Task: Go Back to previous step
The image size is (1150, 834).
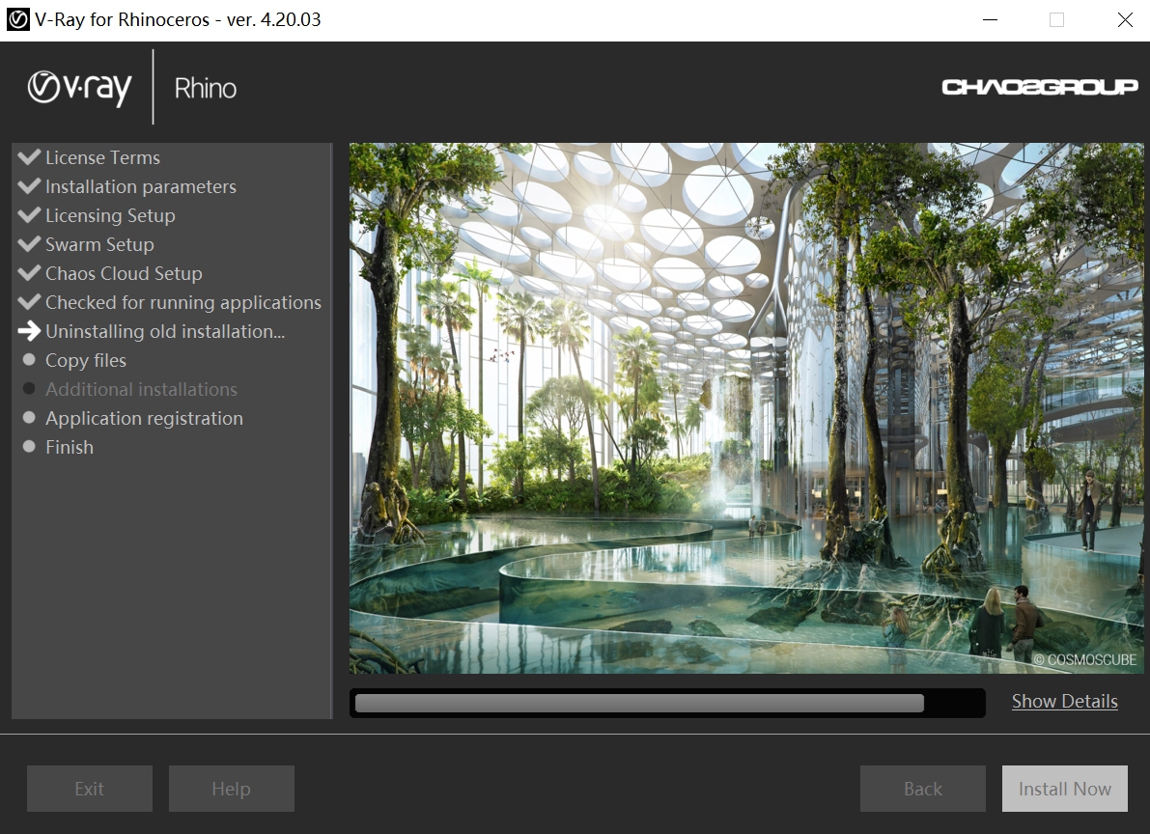Action: 923,789
